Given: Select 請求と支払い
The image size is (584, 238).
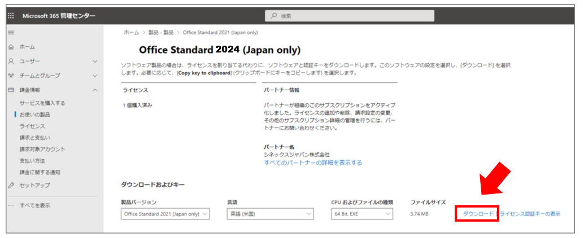Looking at the screenshot, I should click(x=34, y=138).
